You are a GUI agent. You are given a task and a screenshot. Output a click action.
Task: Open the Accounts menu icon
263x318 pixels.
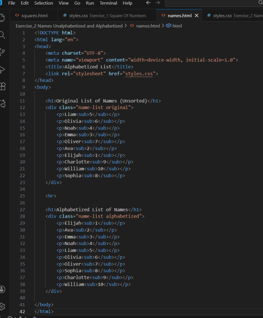tap(2, 289)
